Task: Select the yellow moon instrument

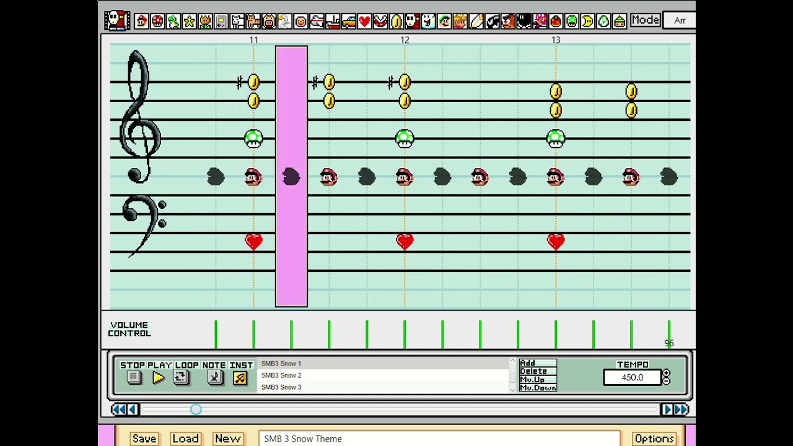Action: 587,22
